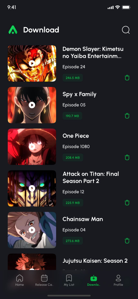The height and width of the screenshot is (299, 138).
Task: Play the Chainsaw Man episode 04 thumbnail
Action: 32,230
